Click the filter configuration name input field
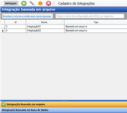Image resolution: width=127 pixels, height=113 pixels. [90, 16]
